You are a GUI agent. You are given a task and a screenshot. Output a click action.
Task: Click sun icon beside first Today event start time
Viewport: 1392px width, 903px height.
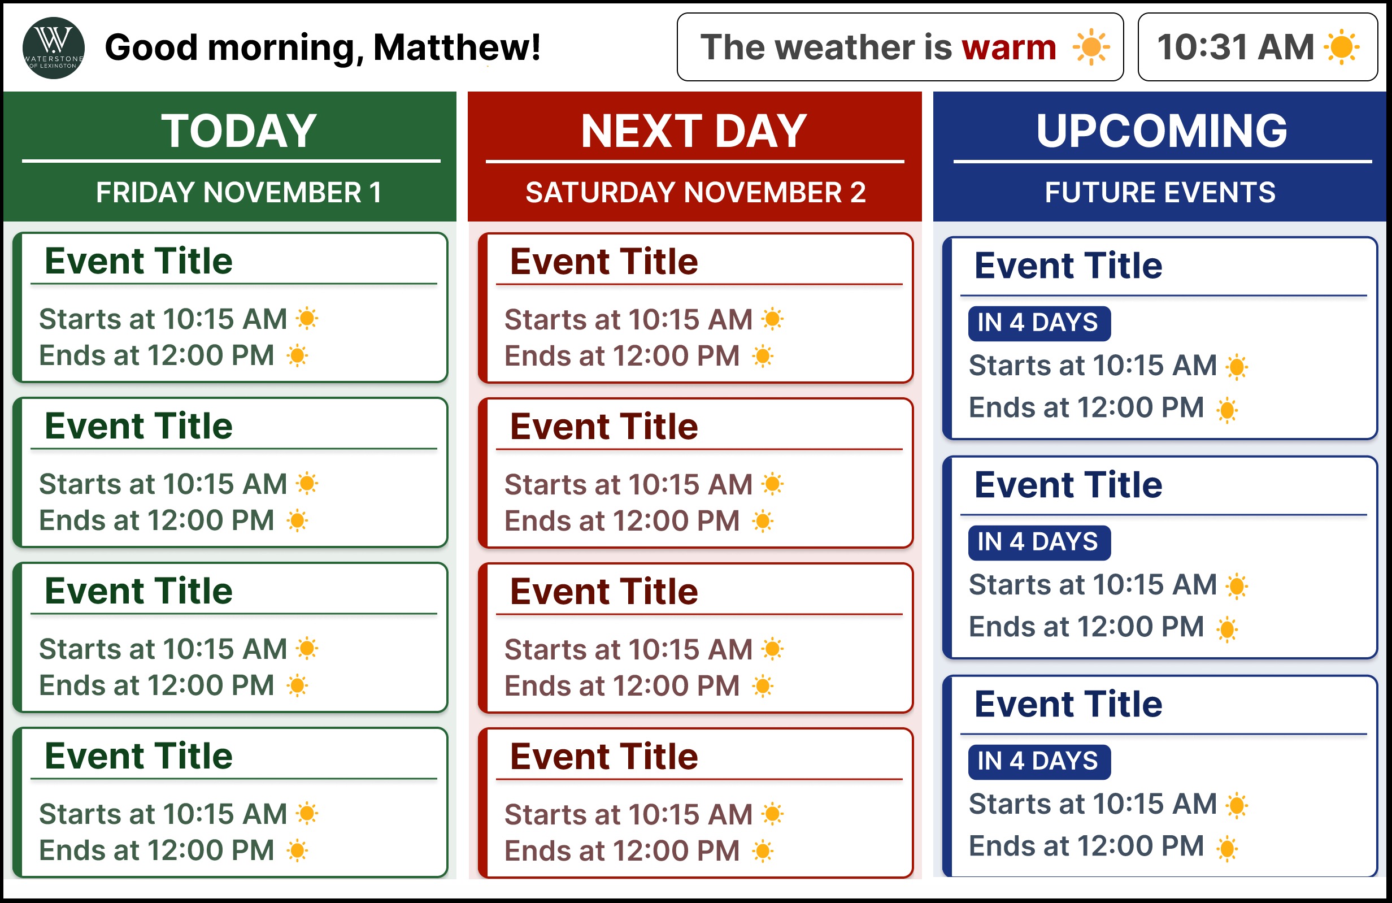(307, 319)
